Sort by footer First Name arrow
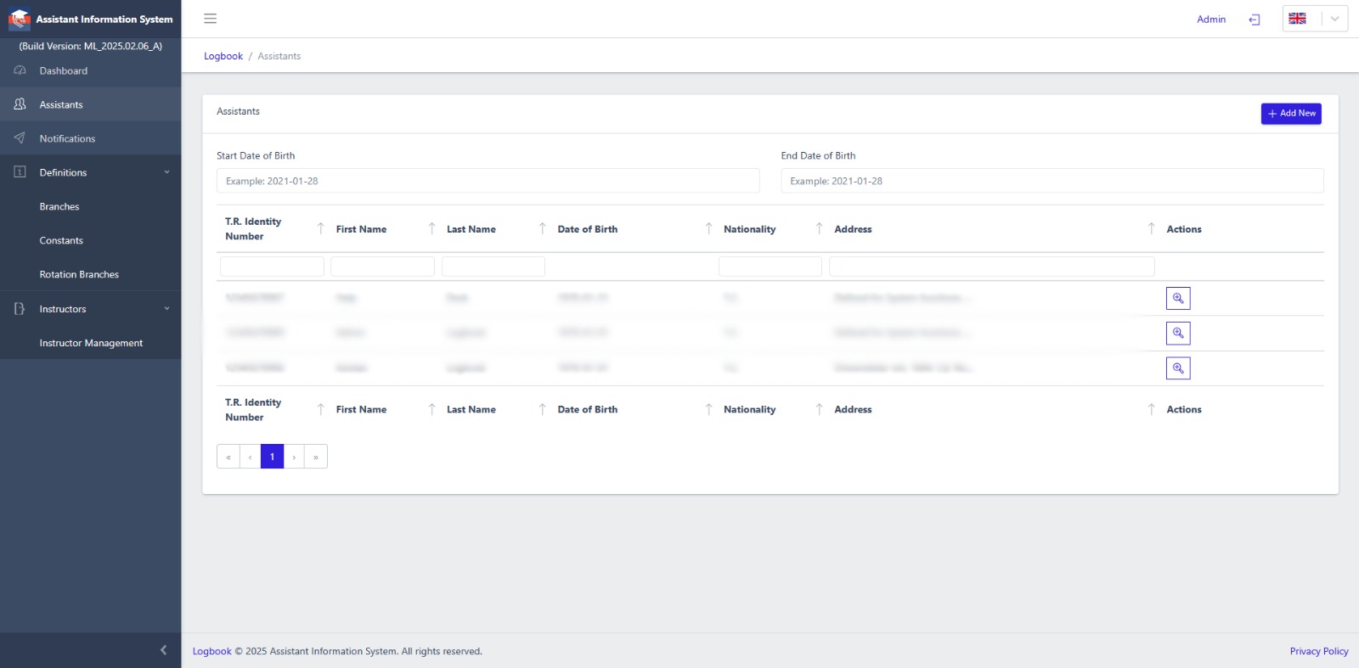The height and width of the screenshot is (668, 1359). [431, 409]
